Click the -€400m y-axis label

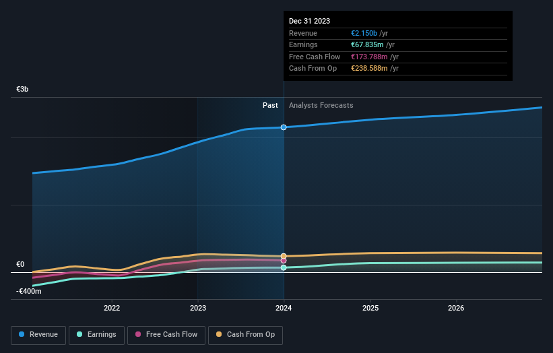(28, 291)
